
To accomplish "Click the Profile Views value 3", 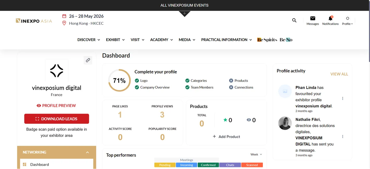I will tap(162, 114).
